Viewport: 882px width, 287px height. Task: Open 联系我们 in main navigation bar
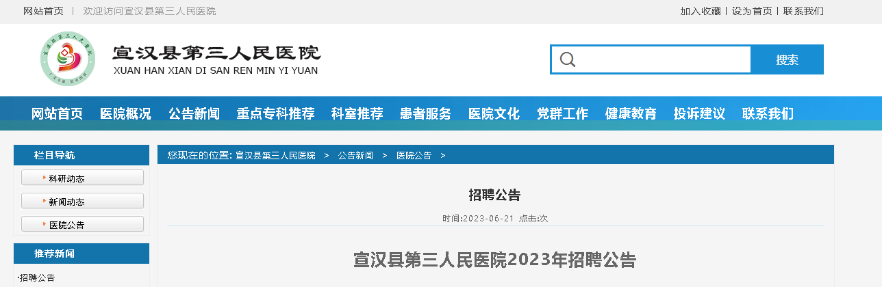768,113
